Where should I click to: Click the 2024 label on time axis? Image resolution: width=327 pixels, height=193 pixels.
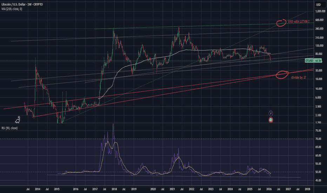(x=230, y=189)
